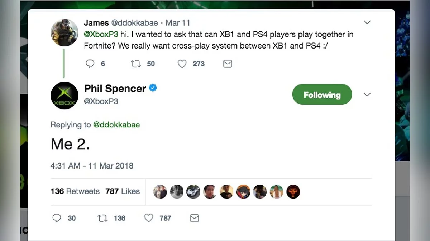Image resolution: width=430 pixels, height=241 pixels.
Task: Open James's profile picture
Action: point(64,32)
